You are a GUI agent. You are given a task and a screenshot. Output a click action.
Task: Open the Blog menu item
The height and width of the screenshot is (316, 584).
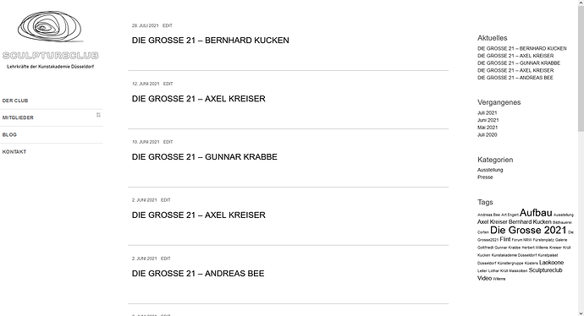coord(9,134)
